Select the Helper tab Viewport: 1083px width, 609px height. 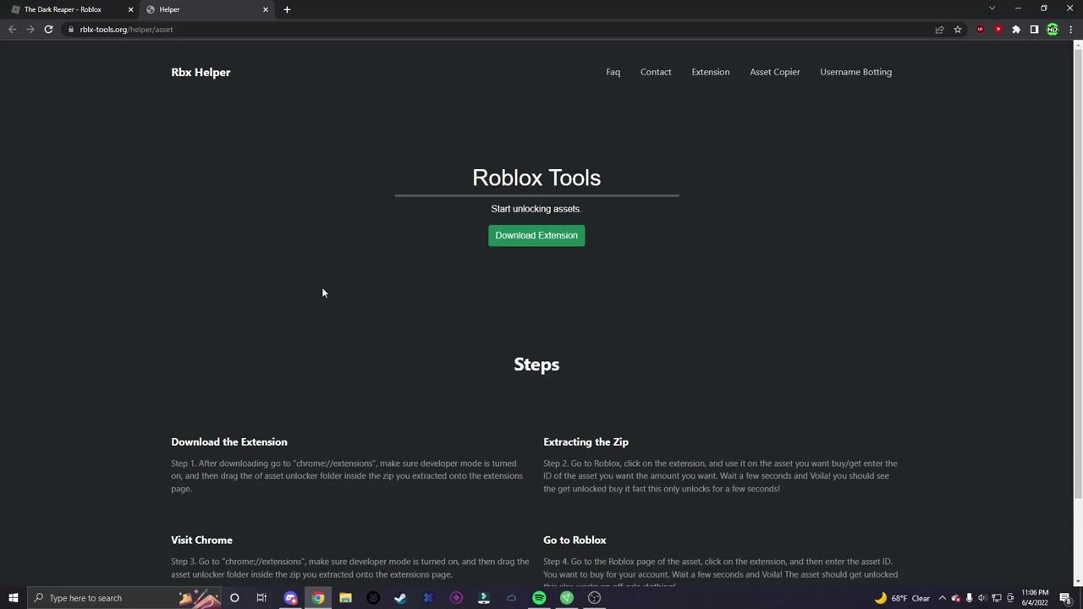point(207,9)
